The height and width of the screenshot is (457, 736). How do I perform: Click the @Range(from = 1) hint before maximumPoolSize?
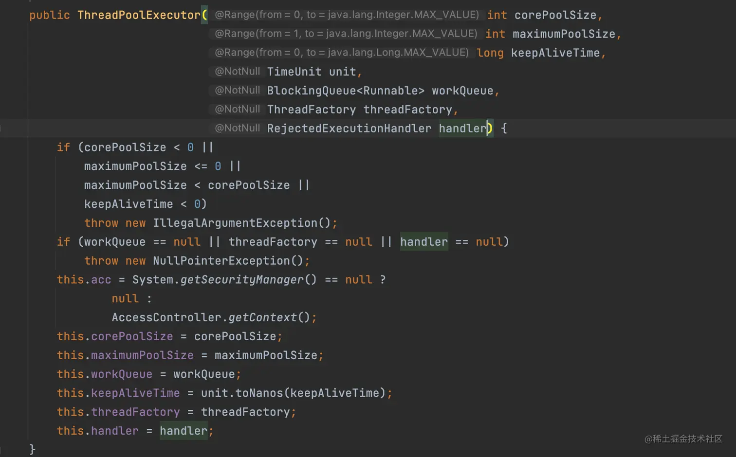[x=346, y=34]
